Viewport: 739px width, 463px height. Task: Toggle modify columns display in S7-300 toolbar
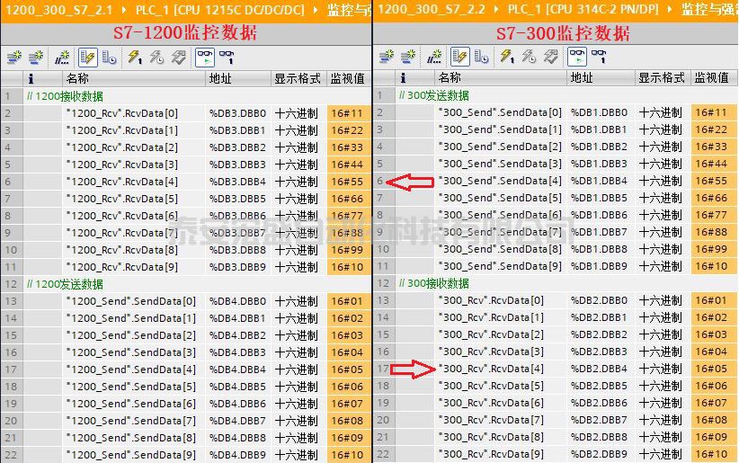click(x=459, y=57)
